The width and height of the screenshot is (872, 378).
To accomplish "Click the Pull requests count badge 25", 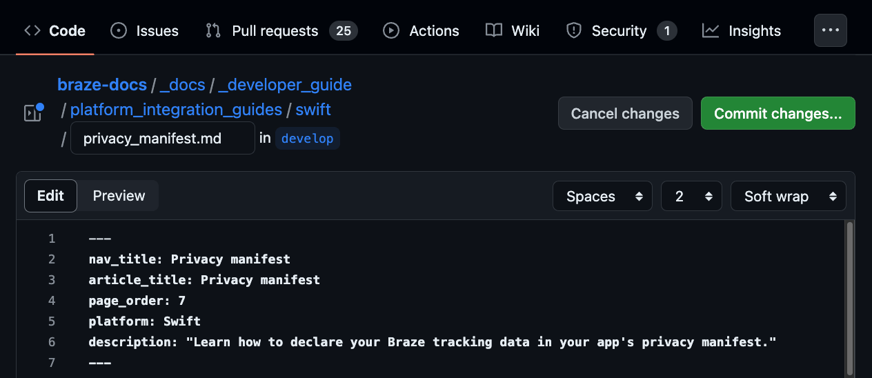I will [x=344, y=30].
